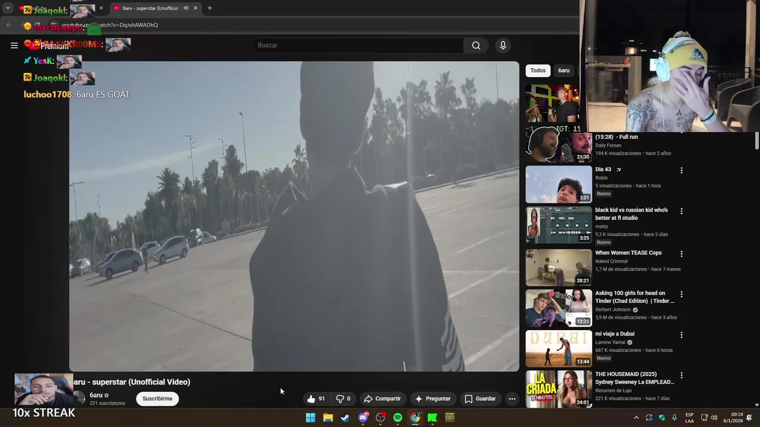
Task: Select the Todos filter chip
Action: (x=538, y=71)
